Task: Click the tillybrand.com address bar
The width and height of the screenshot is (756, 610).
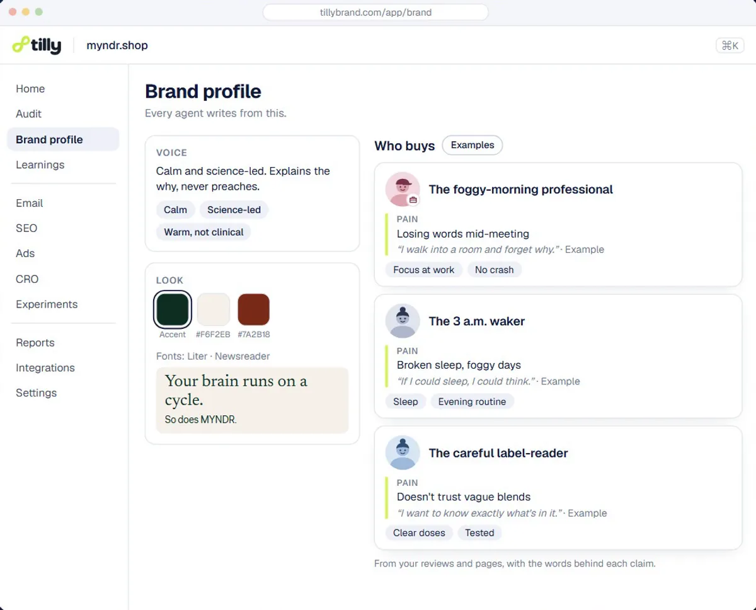Action: (375, 12)
